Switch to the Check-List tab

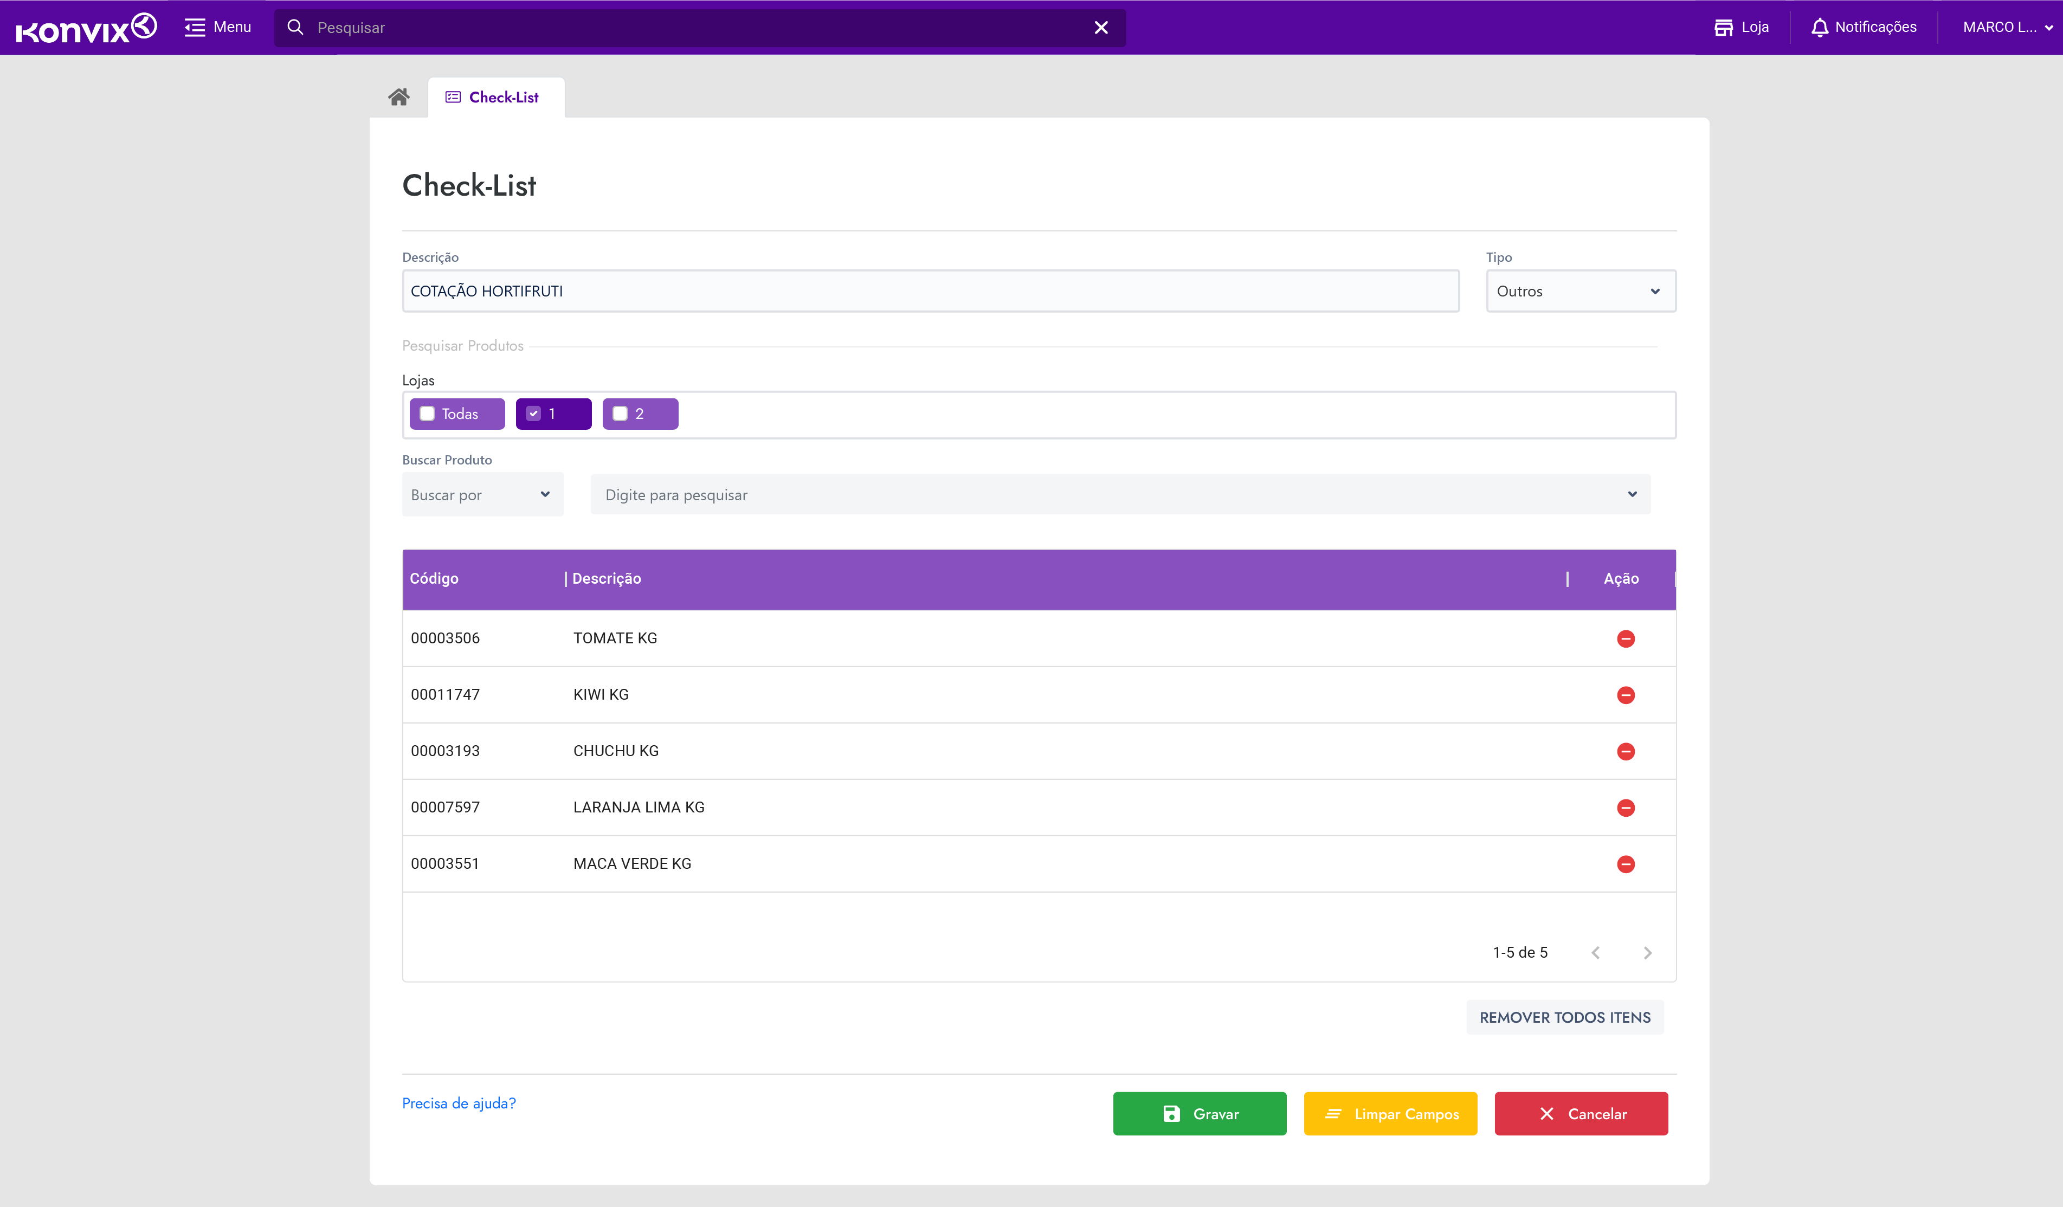[494, 98]
